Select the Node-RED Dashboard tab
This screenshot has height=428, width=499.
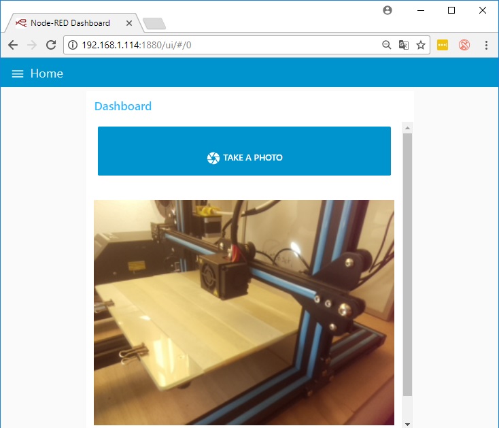[69, 23]
